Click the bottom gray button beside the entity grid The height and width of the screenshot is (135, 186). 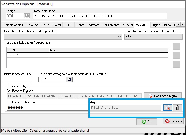(176, 64)
